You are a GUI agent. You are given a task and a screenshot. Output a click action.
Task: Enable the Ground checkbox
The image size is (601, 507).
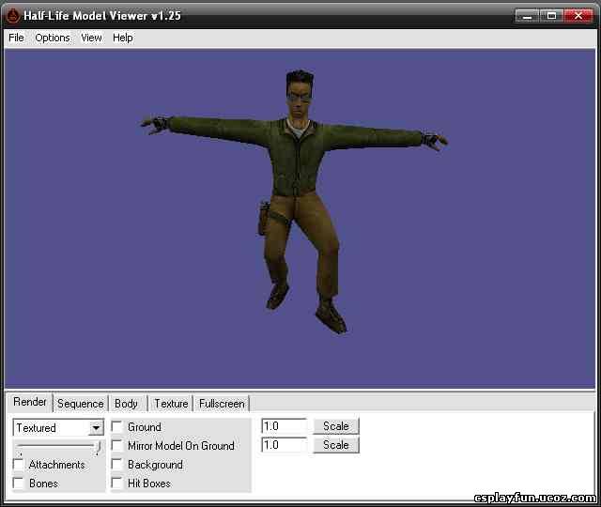point(116,426)
